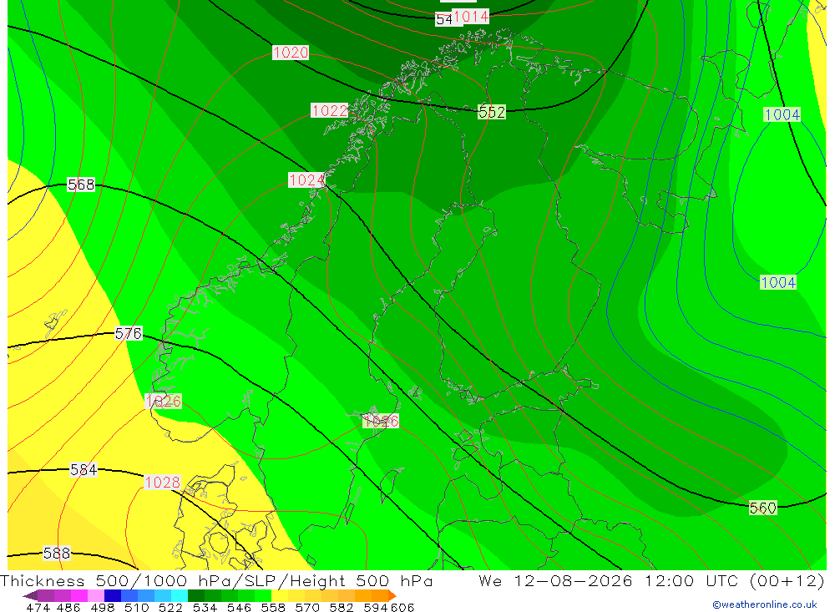Click the 606 legend value
The image size is (835, 612).
[402, 607]
